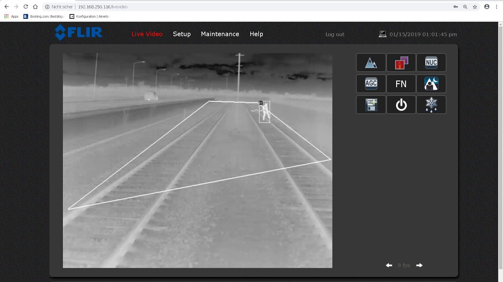The image size is (503, 282).
Task: Bookmark this page with the star
Action: [x=475, y=7]
